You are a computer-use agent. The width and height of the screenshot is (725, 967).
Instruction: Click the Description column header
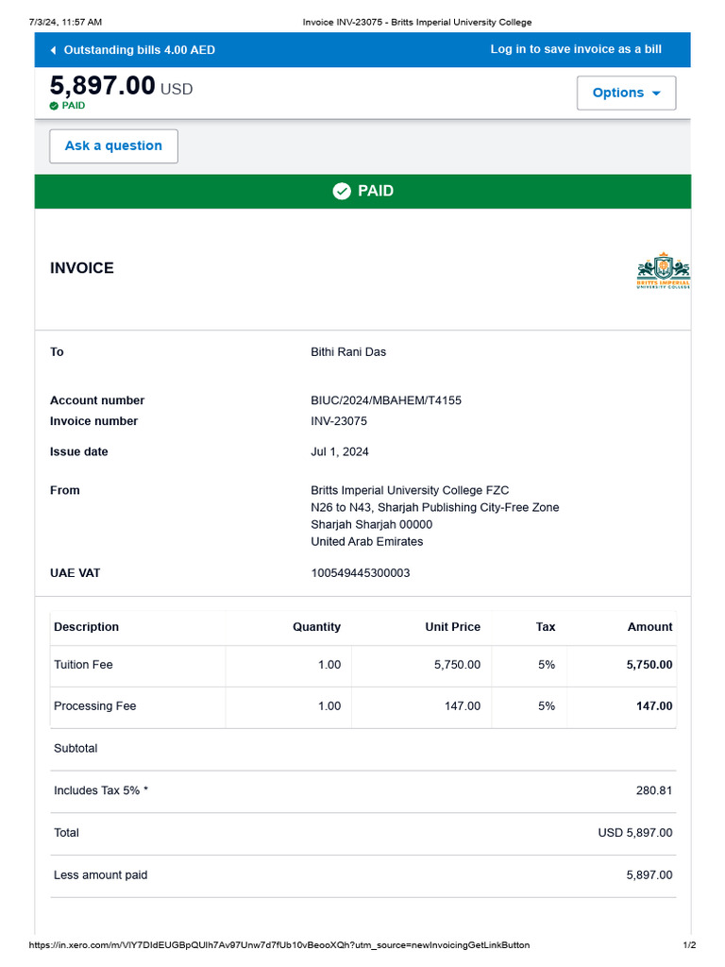click(87, 627)
